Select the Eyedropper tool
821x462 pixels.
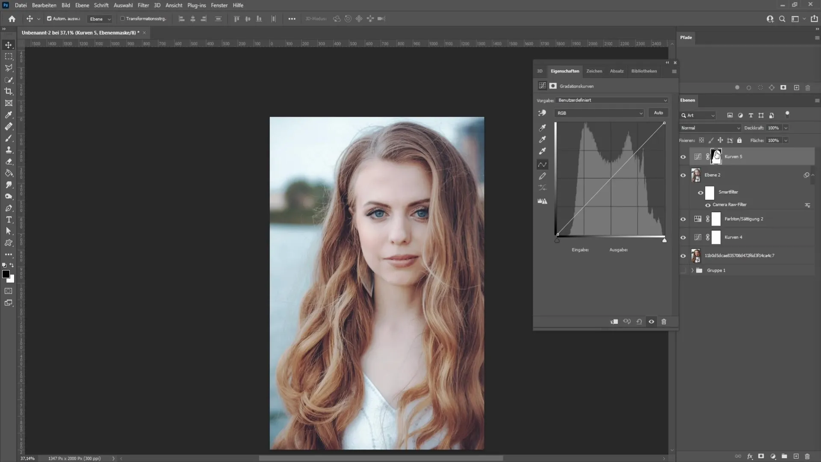(9, 115)
